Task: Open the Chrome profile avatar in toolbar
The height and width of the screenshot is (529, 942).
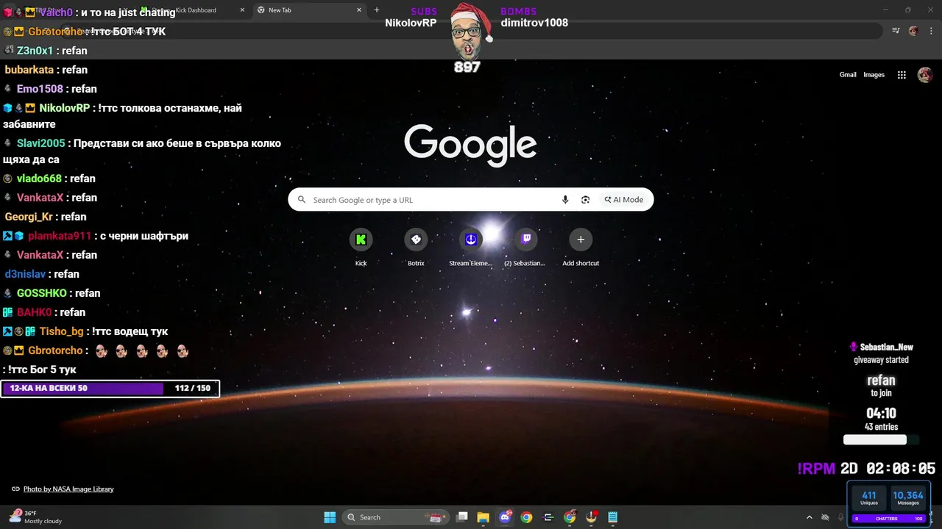Action: tap(913, 31)
